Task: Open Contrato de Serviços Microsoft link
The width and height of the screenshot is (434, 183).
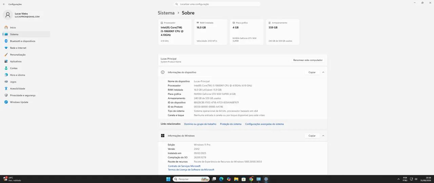Action: [x=184, y=166]
